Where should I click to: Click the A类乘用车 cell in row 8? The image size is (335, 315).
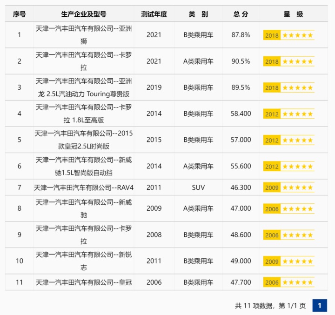click(x=198, y=208)
